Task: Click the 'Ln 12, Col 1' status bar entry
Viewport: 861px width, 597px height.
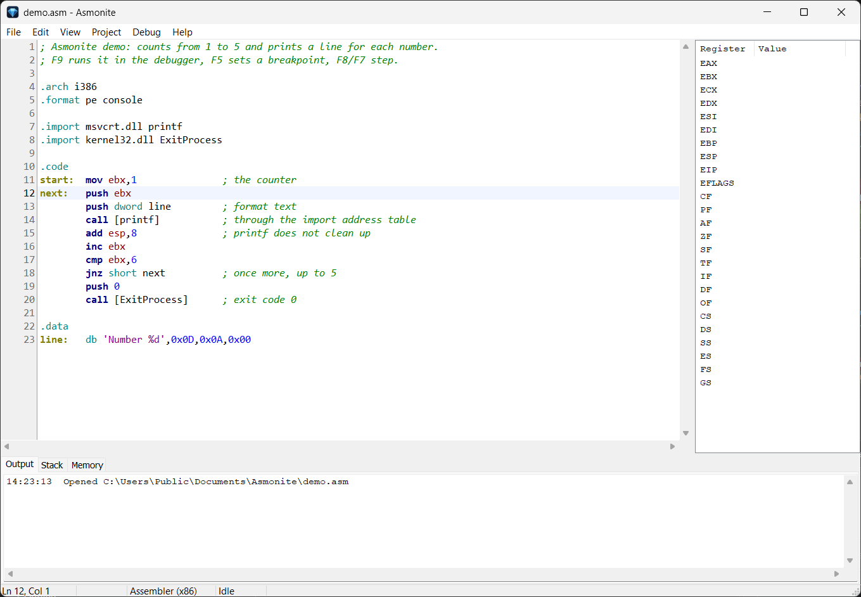Action: (x=26, y=591)
